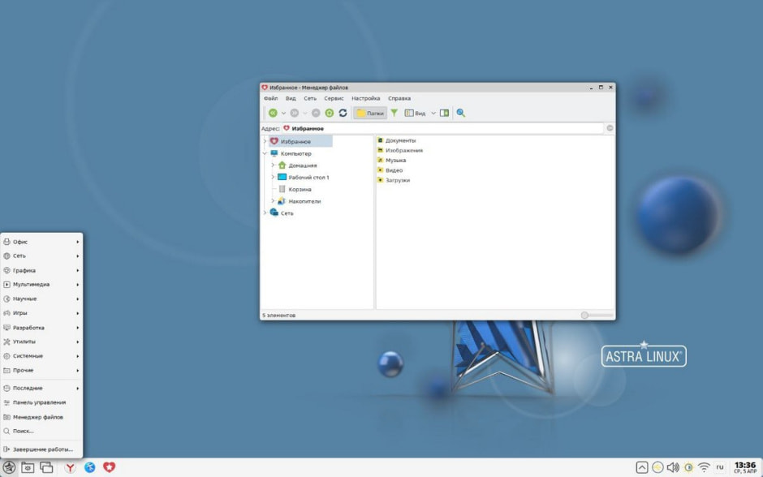763x477 pixels.
Task: Refresh the folder view with circular arrows icon
Action: coord(343,113)
